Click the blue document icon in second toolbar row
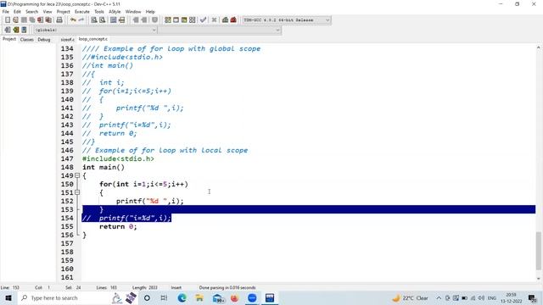543x305 pixels. [x=24, y=30]
